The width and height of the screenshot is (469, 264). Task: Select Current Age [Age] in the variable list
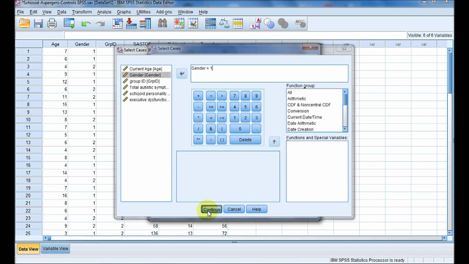[x=146, y=69]
